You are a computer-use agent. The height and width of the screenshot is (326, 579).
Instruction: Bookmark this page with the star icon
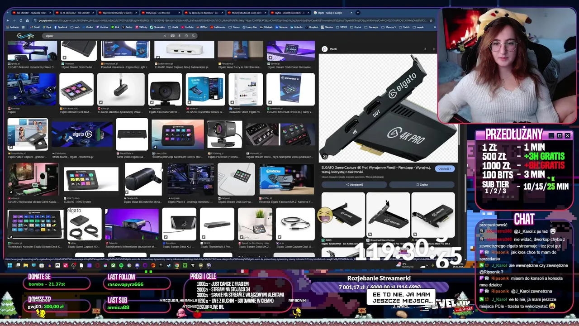tap(431, 20)
